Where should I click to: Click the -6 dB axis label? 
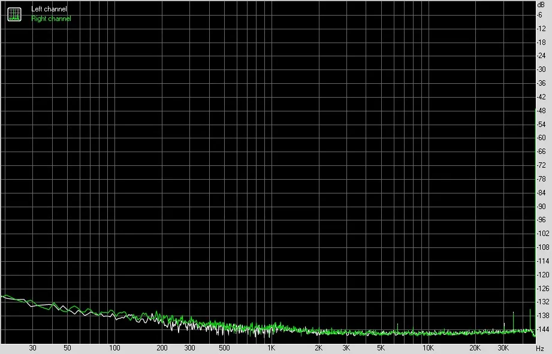tap(539, 15)
